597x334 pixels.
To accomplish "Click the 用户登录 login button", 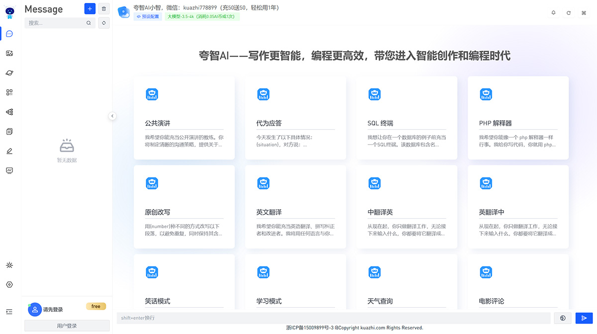I will [x=66, y=325].
